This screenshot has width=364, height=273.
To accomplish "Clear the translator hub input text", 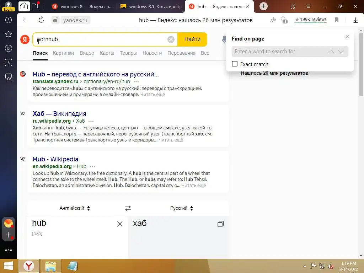I will (x=119, y=224).
